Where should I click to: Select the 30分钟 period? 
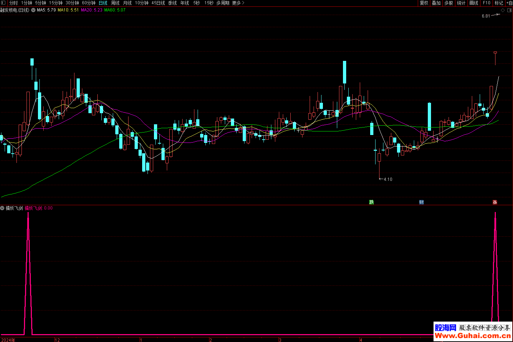click(72, 3)
